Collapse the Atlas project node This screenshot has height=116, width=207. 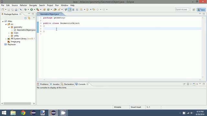point(3,21)
